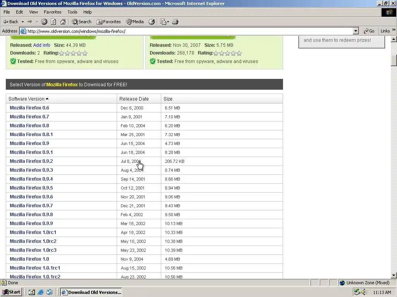Open the Mozilla Firefox 1.0rc2 link
The image size is (397, 297).
click(33, 241)
